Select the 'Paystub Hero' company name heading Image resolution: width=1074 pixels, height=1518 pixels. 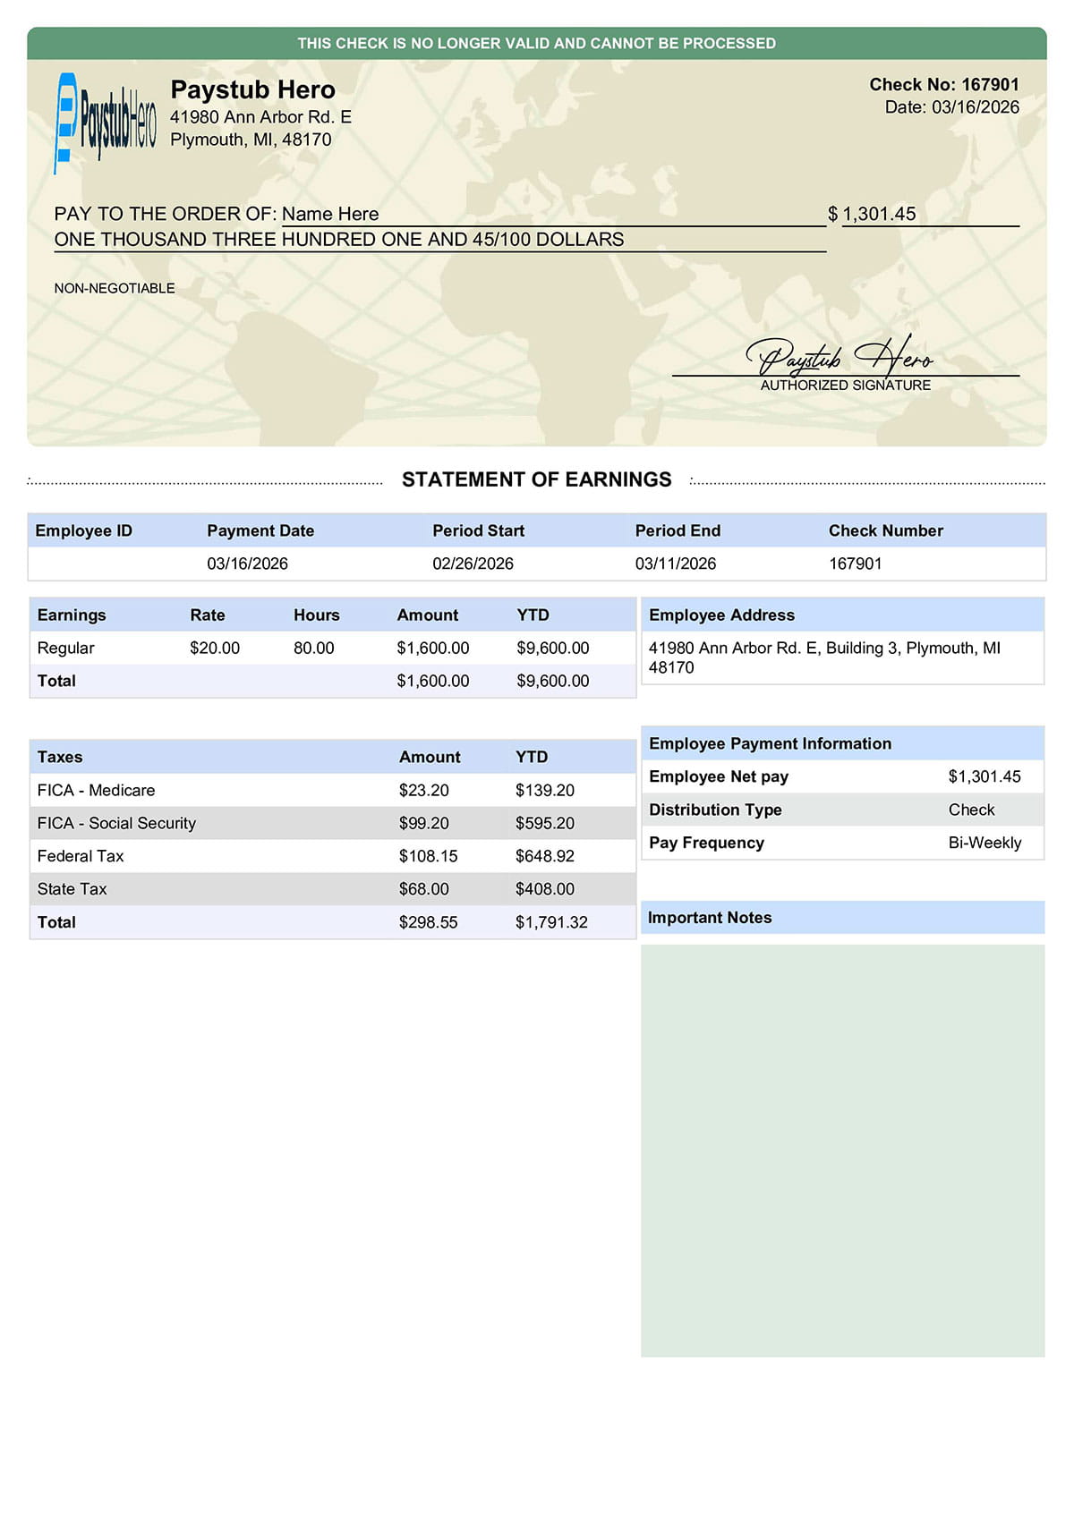coord(253,89)
